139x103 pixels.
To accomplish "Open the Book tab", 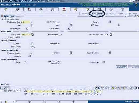I will coord(121,14).
